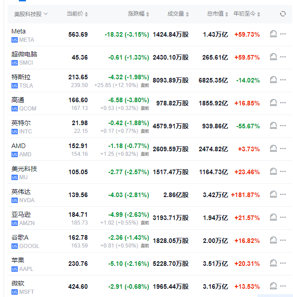293x297 pixels.
Task: Click the year-to-date value -55.67%
Action: [248, 126]
